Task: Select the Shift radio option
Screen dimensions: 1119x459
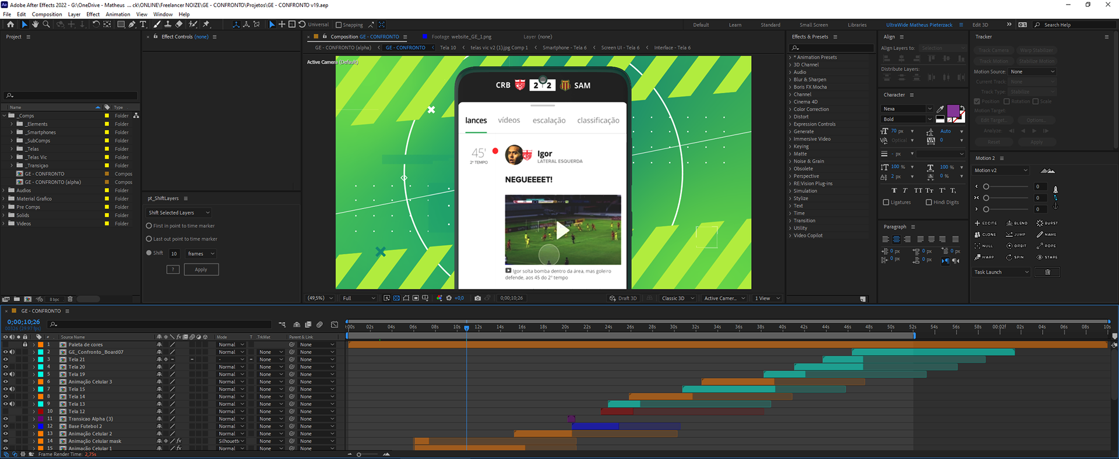Action: (x=149, y=253)
